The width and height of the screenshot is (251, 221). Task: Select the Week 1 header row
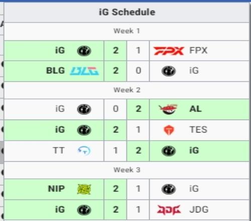pyautogui.click(x=127, y=31)
